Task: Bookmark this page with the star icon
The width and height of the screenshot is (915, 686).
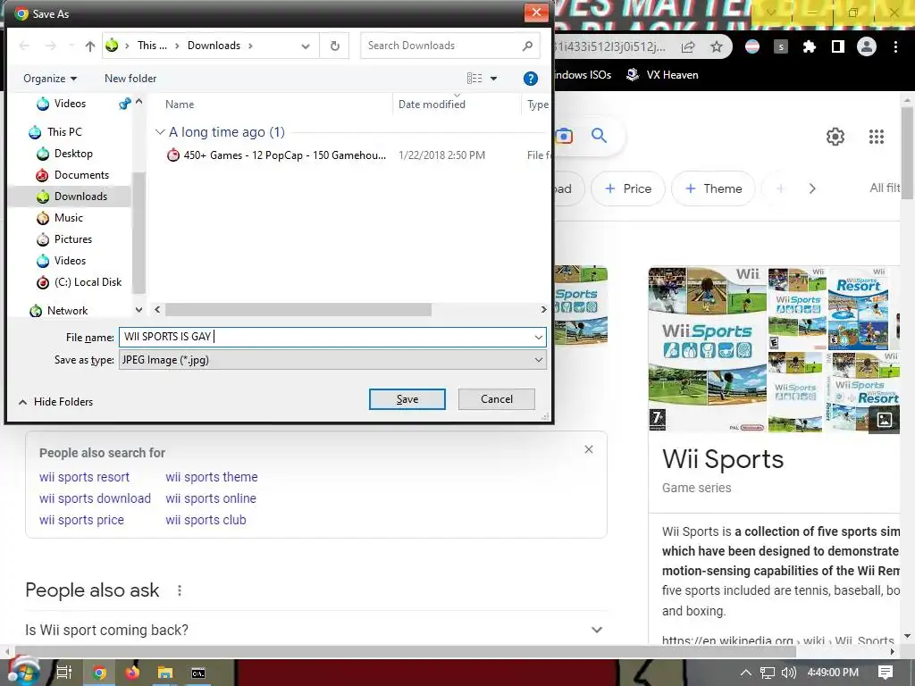Action: click(717, 46)
